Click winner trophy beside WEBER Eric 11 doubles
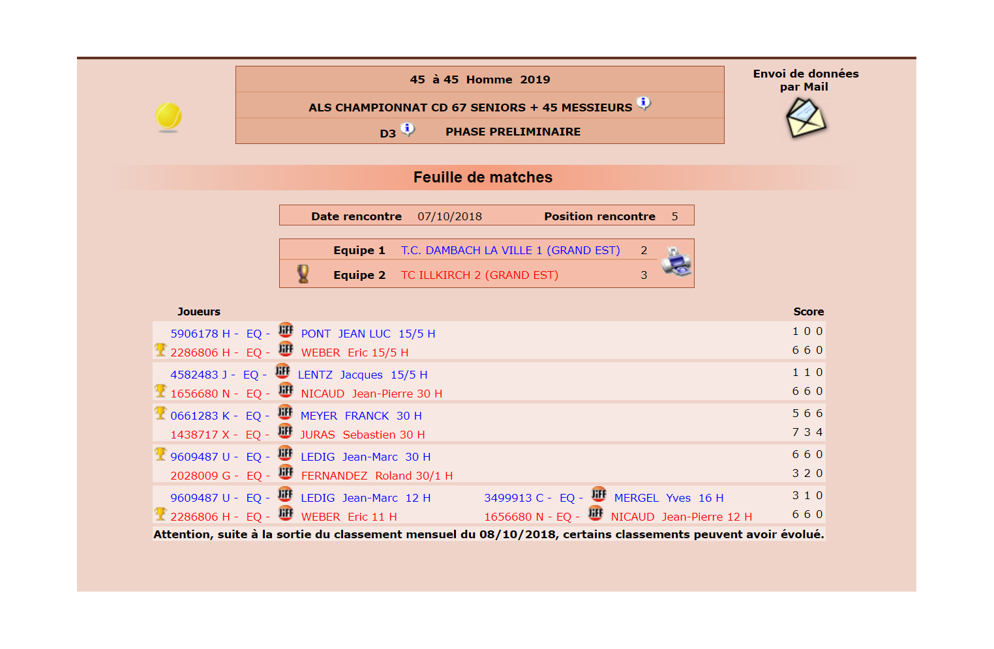 (x=160, y=514)
